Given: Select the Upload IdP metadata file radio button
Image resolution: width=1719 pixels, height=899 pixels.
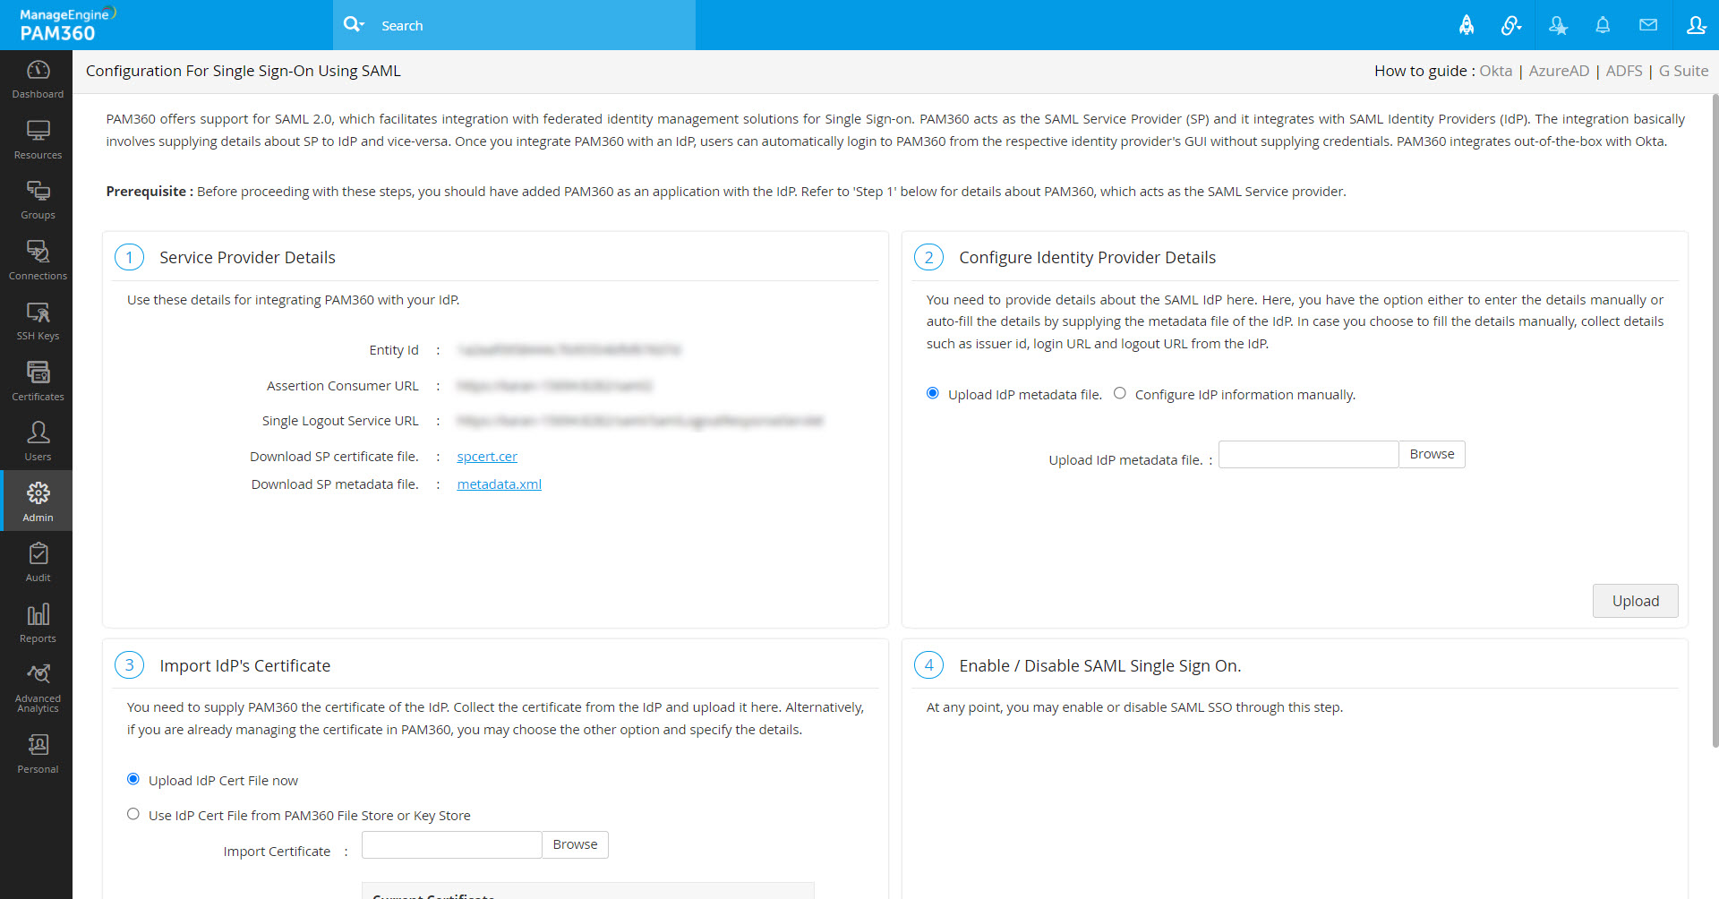Looking at the screenshot, I should (932, 393).
